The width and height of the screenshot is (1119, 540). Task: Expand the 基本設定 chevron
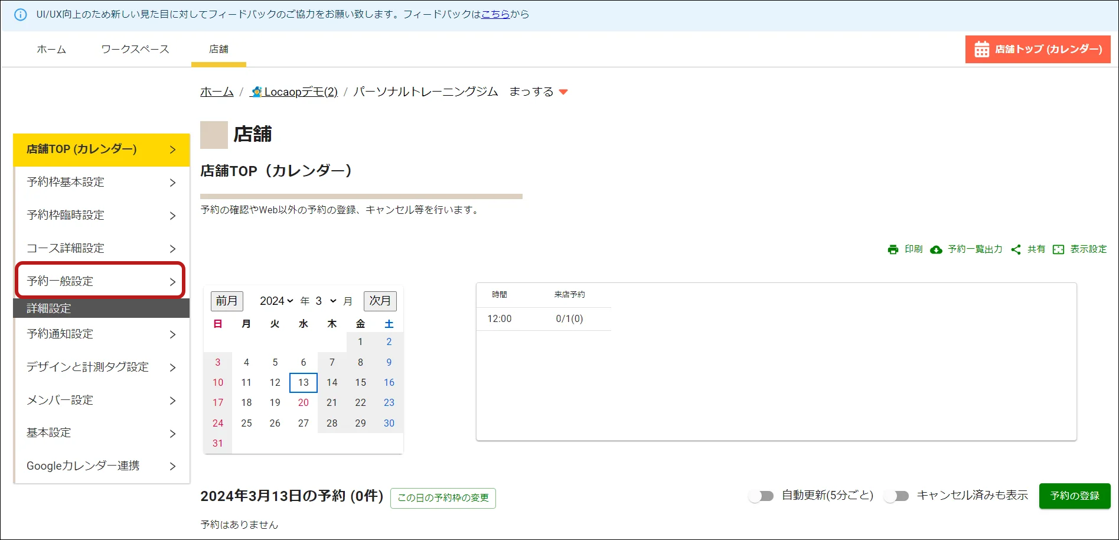click(x=172, y=434)
